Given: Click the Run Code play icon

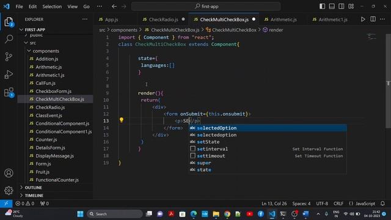Looking at the screenshot, I should pos(363,19).
